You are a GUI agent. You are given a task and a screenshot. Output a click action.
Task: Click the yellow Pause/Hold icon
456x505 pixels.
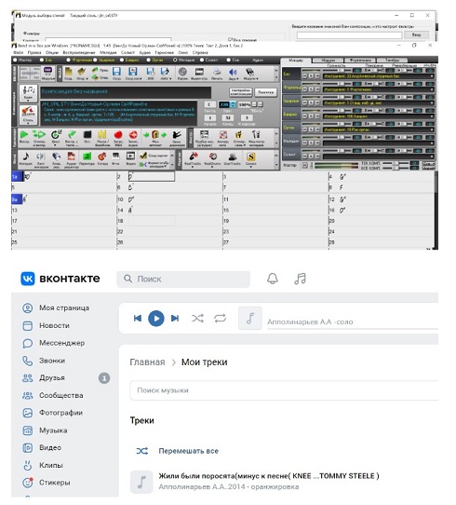coord(102,134)
